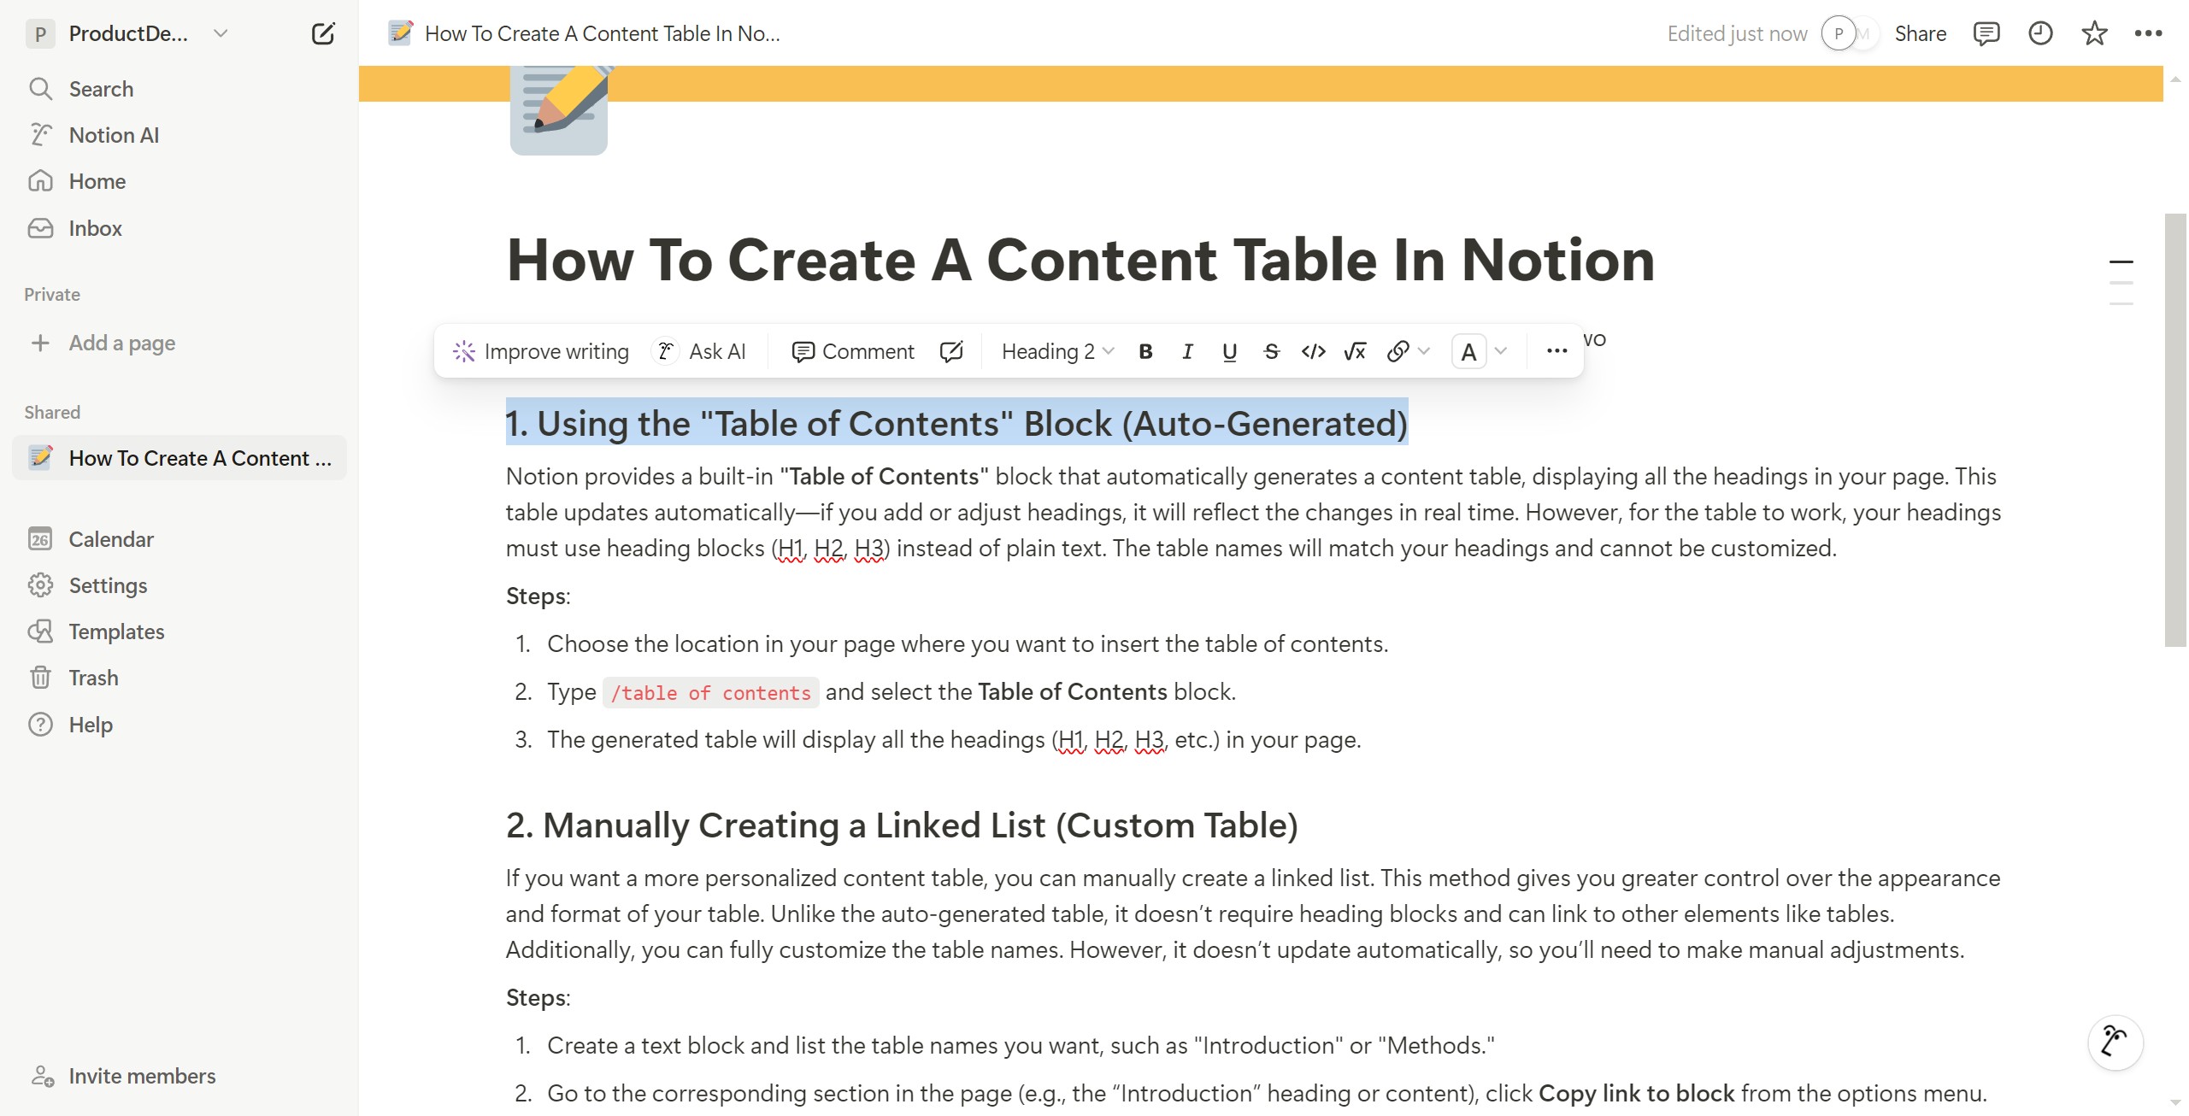Toggle underline formatting
Viewport: 2189px width, 1116px height.
[x=1229, y=351]
